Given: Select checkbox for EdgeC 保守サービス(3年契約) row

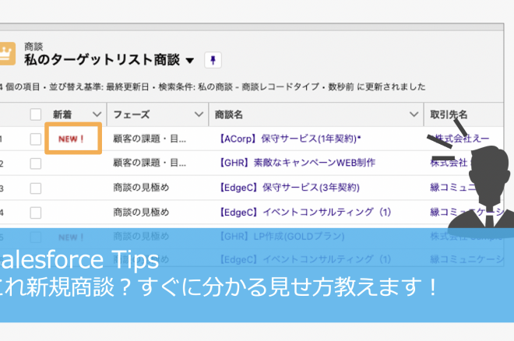Looking at the screenshot, I should tap(35, 188).
